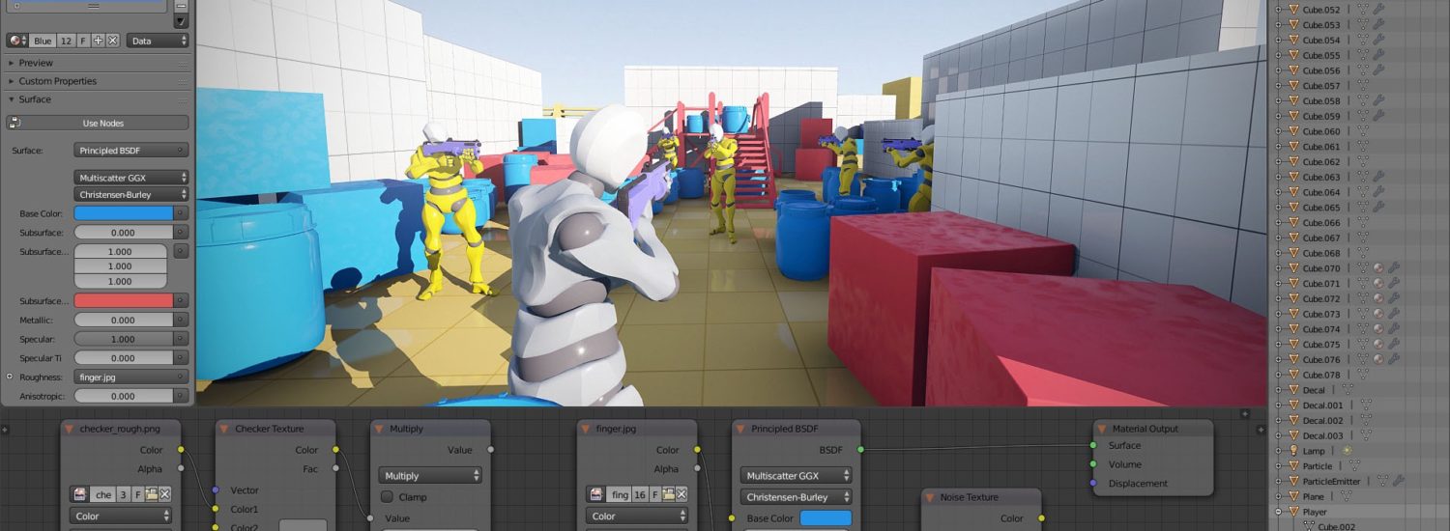1450x531 pixels.
Task: Open Christensen-Burley dropdown in BSDF node
Action: (x=797, y=497)
